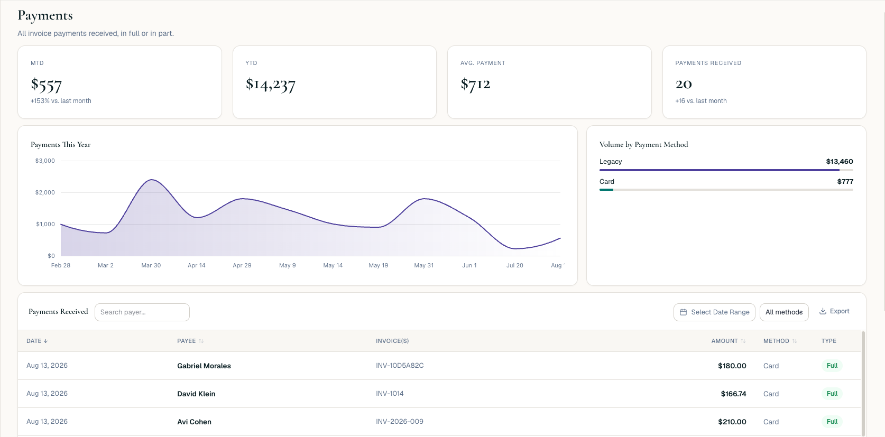Click the Card payment method volume bar
Viewport: 885px width, 437px height.
[x=726, y=190]
